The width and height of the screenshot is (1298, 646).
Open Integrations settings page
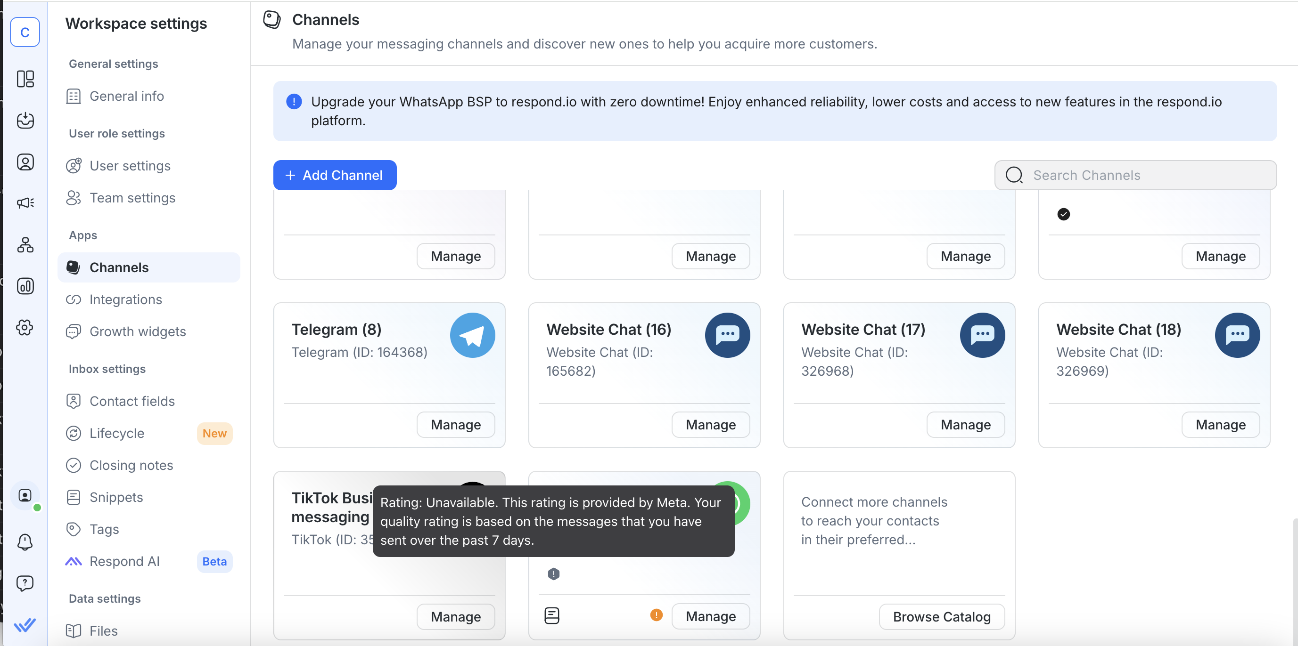coord(125,299)
